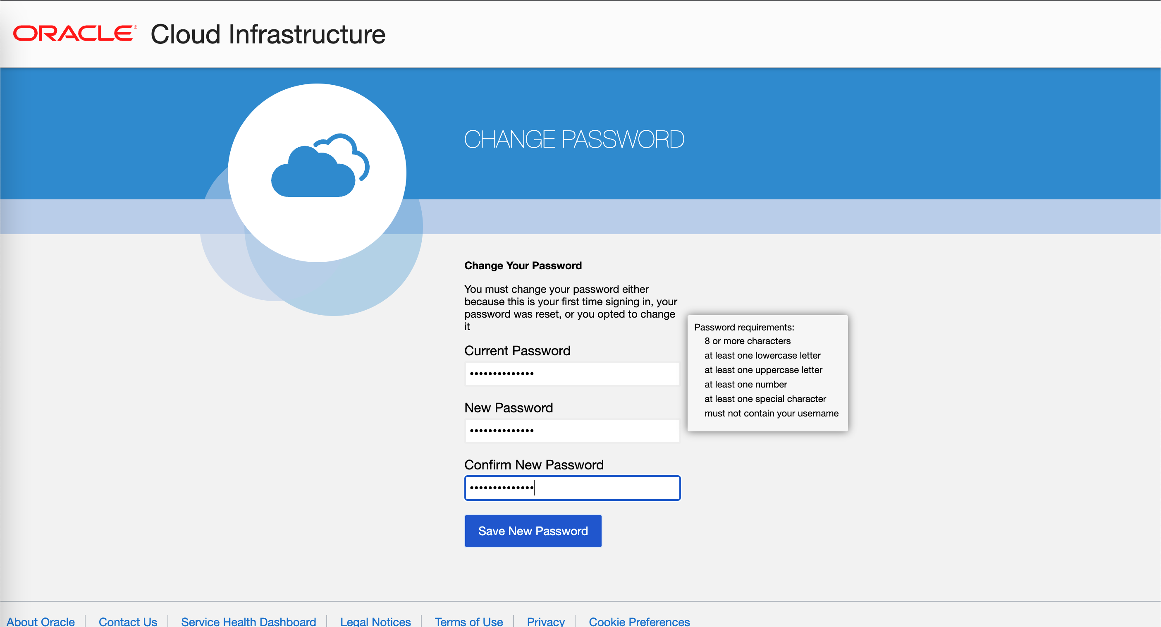The height and width of the screenshot is (627, 1161).
Task: Open the Privacy footer link
Action: pos(546,621)
